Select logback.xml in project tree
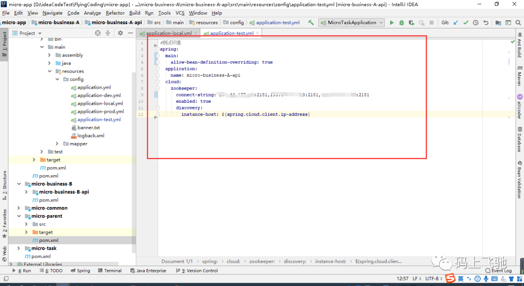The width and height of the screenshot is (524, 286). (91, 136)
